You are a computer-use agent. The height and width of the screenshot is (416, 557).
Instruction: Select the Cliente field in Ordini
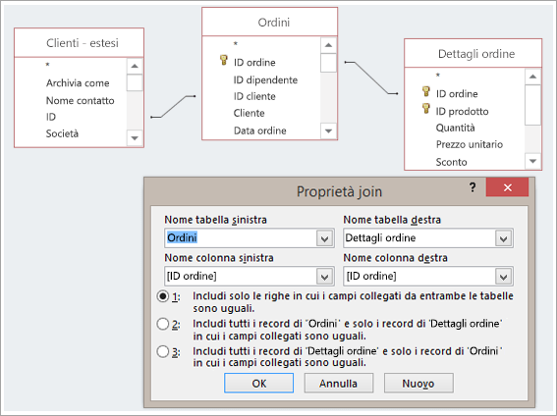[x=249, y=113]
